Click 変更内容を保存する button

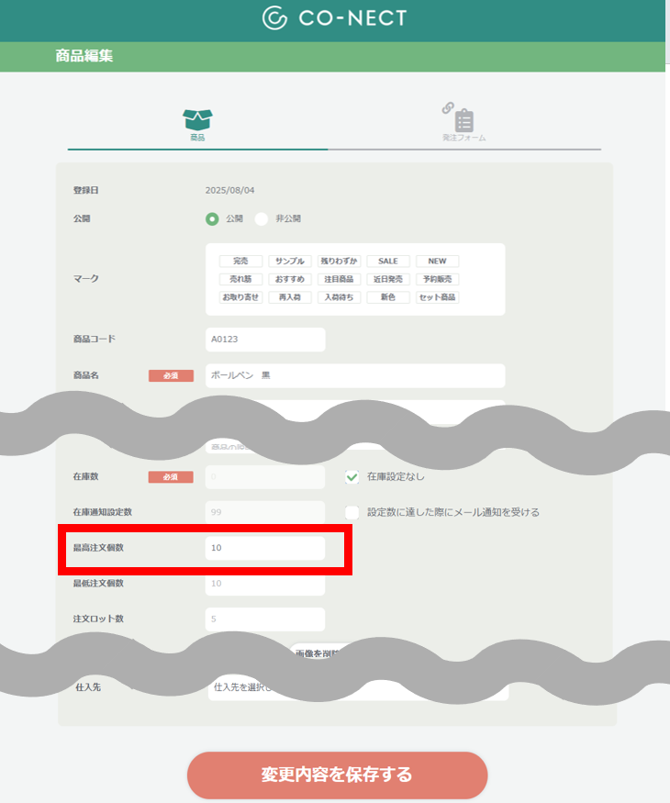point(337,775)
